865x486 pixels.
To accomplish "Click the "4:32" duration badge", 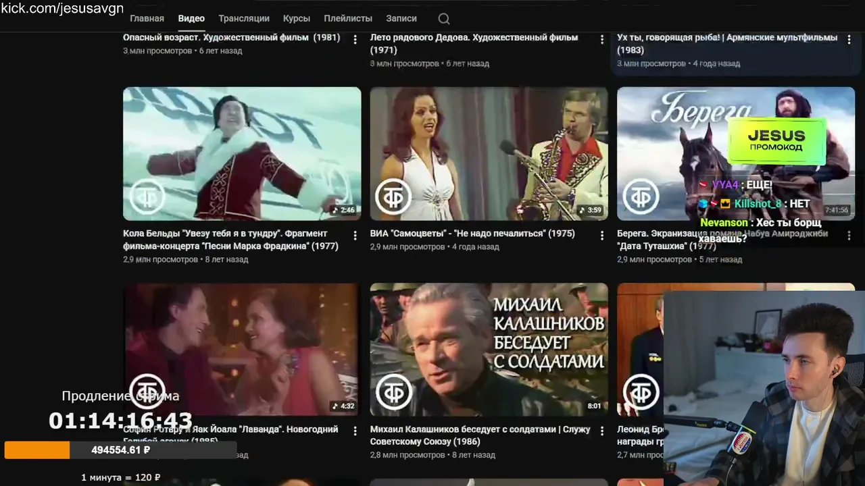I will pyautogui.click(x=343, y=406).
